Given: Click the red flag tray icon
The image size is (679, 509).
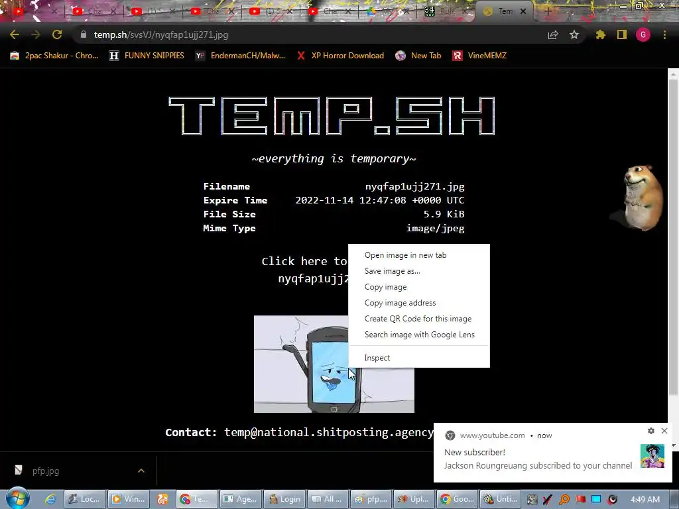Looking at the screenshot, I should [580, 499].
